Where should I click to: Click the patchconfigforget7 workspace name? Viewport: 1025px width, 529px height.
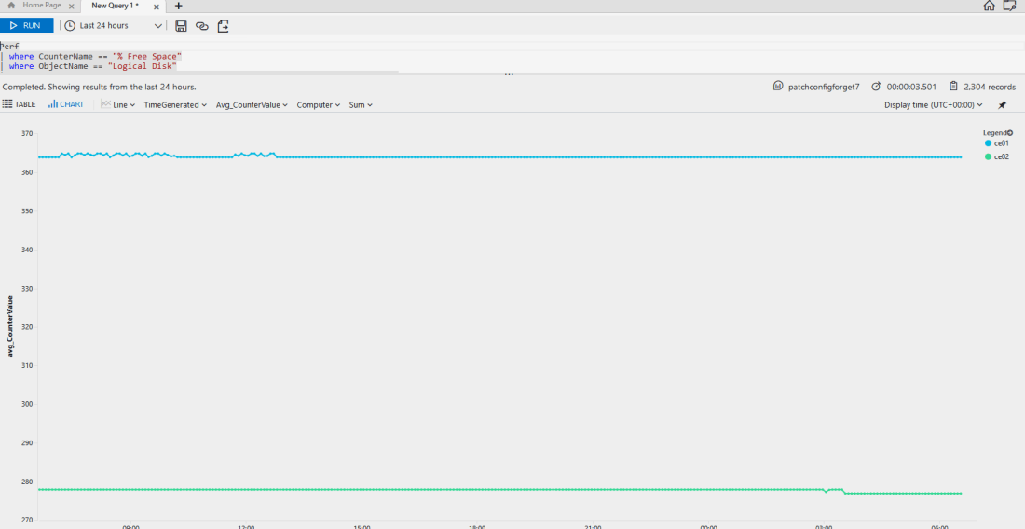click(825, 87)
